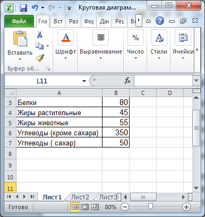Click the Name Box showing L11
The image size is (205, 217).
[42, 81]
